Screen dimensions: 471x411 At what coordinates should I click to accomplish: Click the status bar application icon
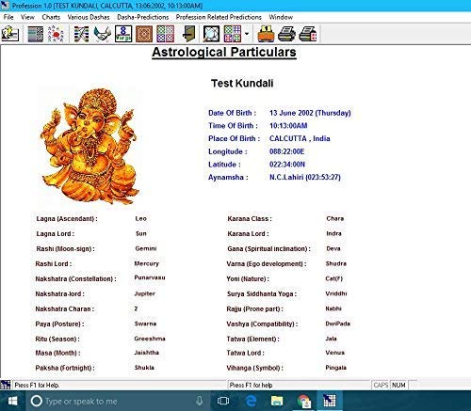tap(6, 385)
